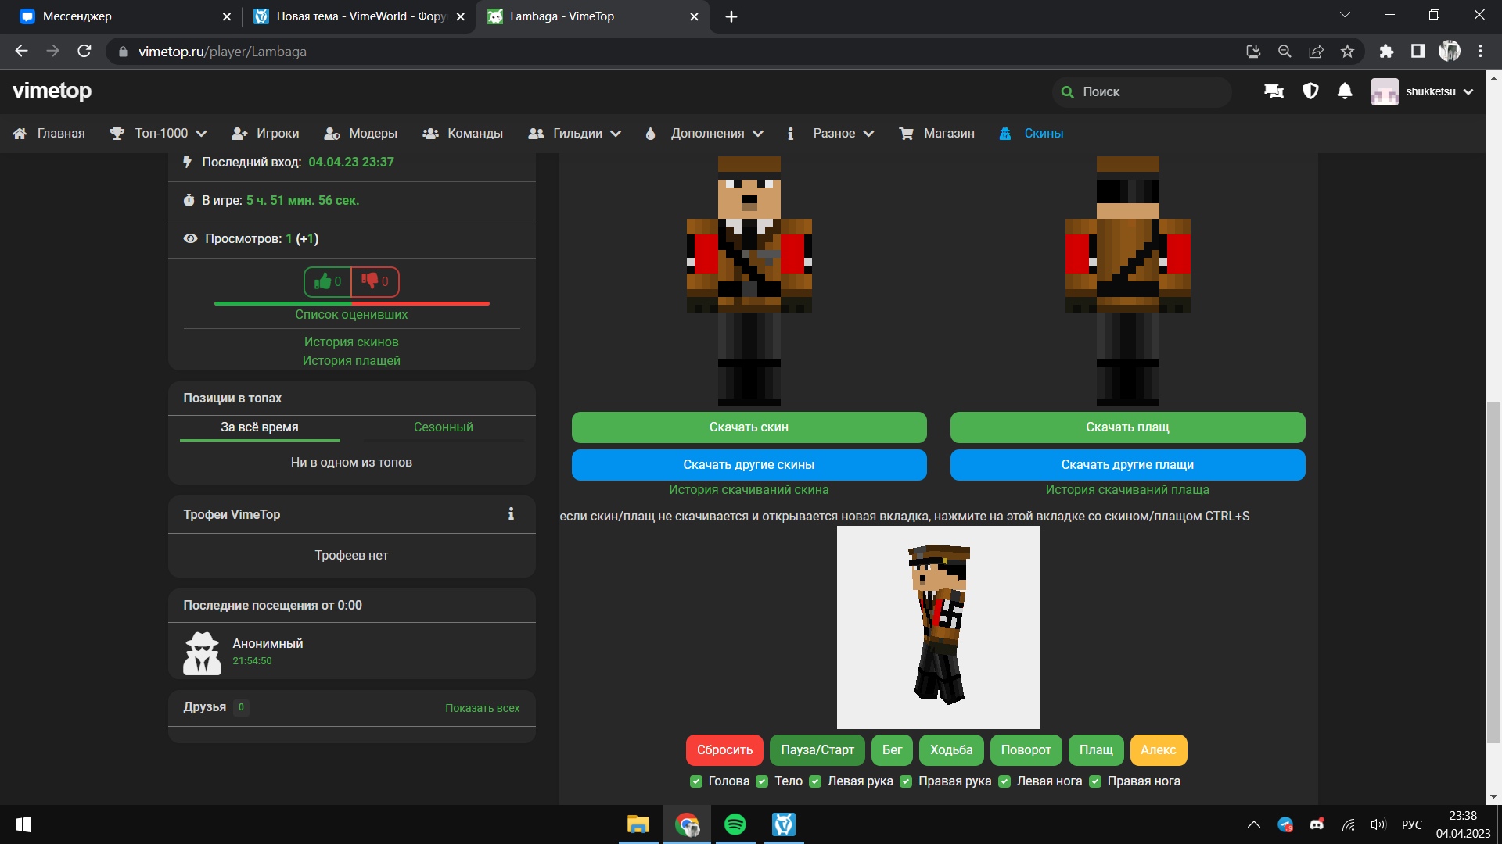
Task: Switch to Сезонный tops tab
Action: (443, 427)
